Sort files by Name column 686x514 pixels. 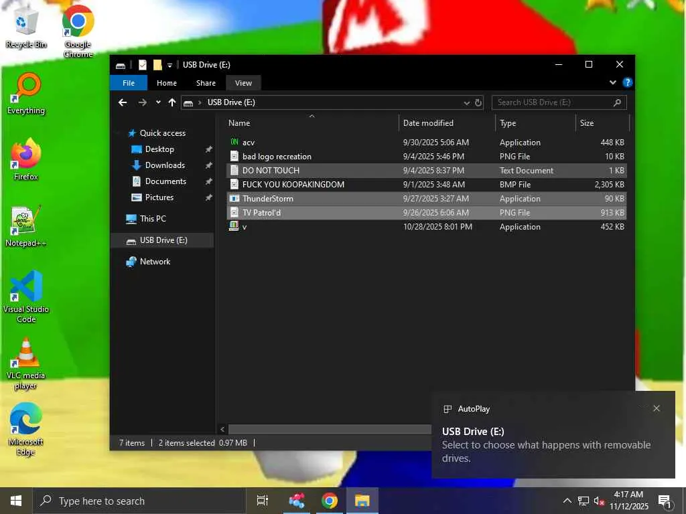click(x=312, y=123)
